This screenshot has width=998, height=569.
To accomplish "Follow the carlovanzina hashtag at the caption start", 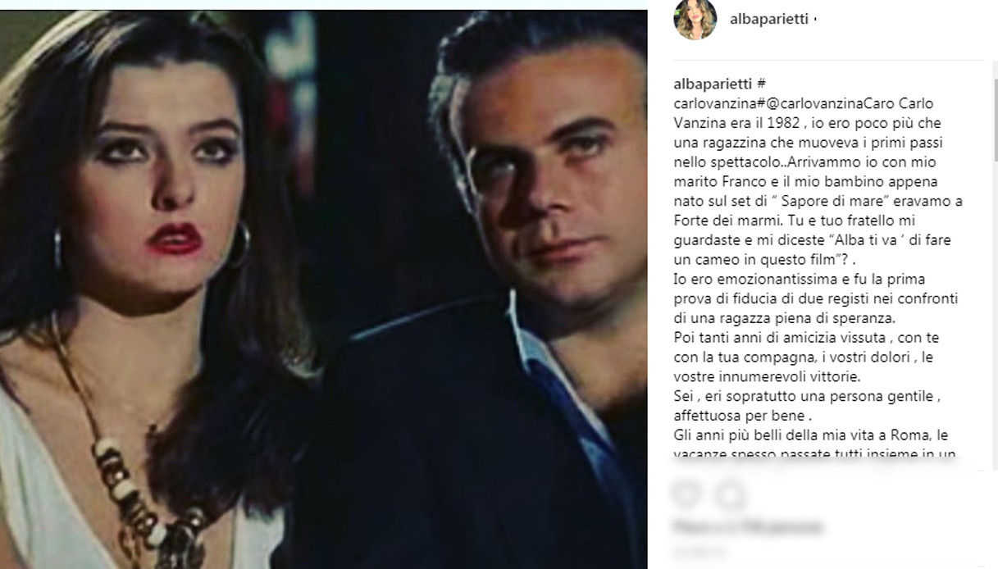I will [713, 103].
